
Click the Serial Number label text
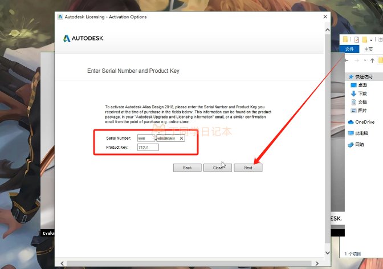pos(119,138)
